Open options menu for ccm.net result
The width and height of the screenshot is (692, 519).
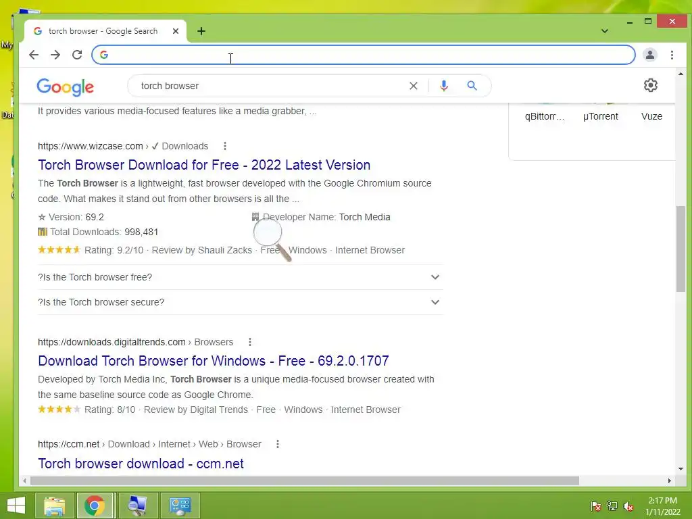(278, 444)
